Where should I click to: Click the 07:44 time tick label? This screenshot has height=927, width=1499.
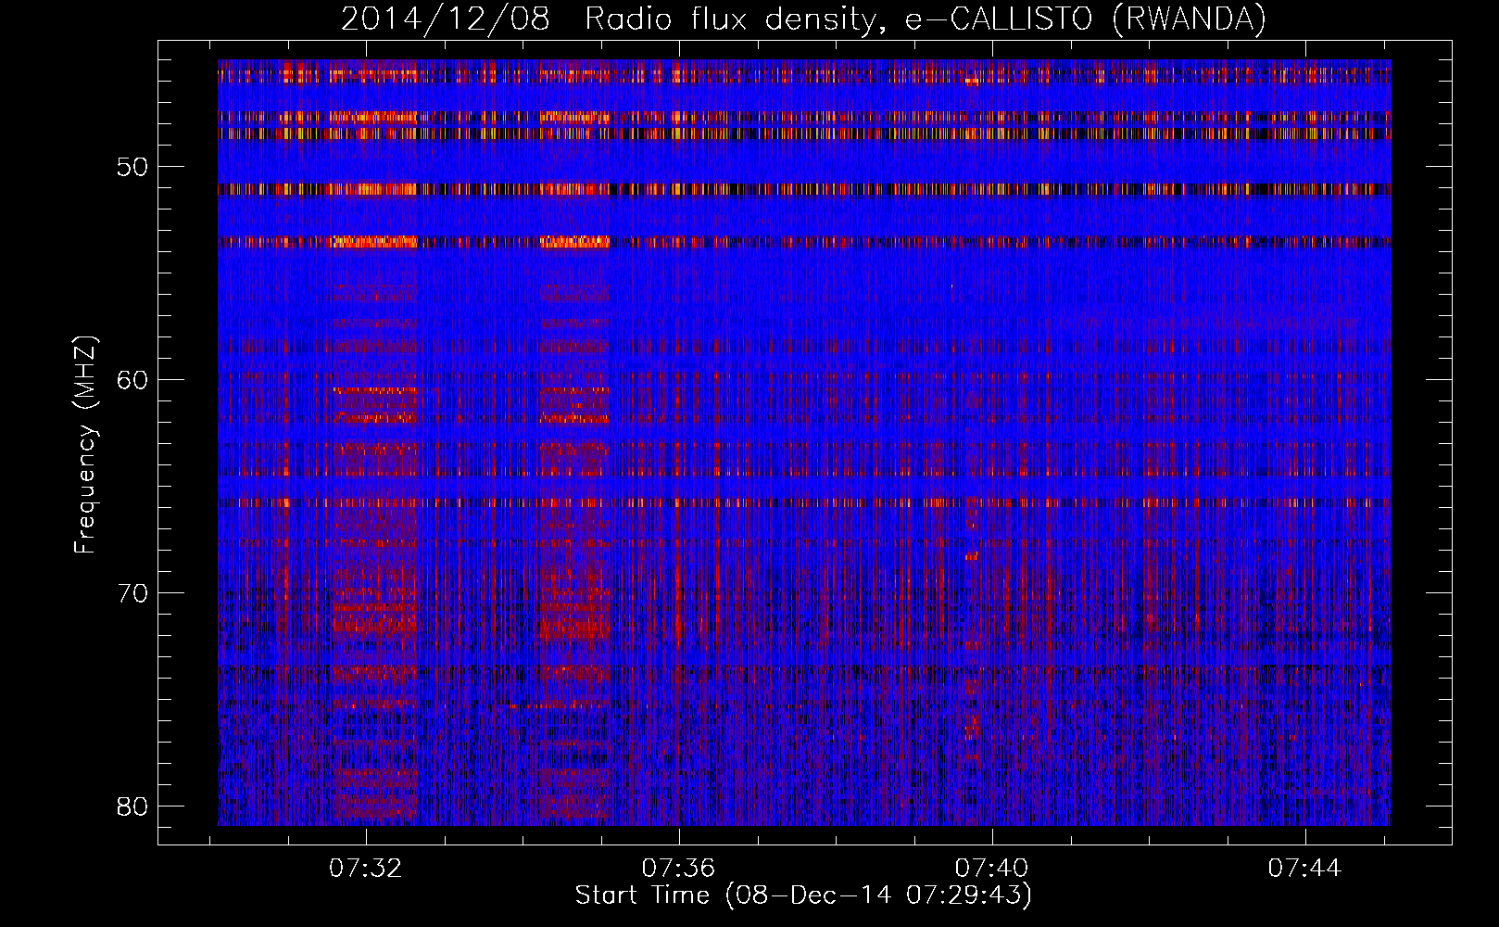[1305, 869]
